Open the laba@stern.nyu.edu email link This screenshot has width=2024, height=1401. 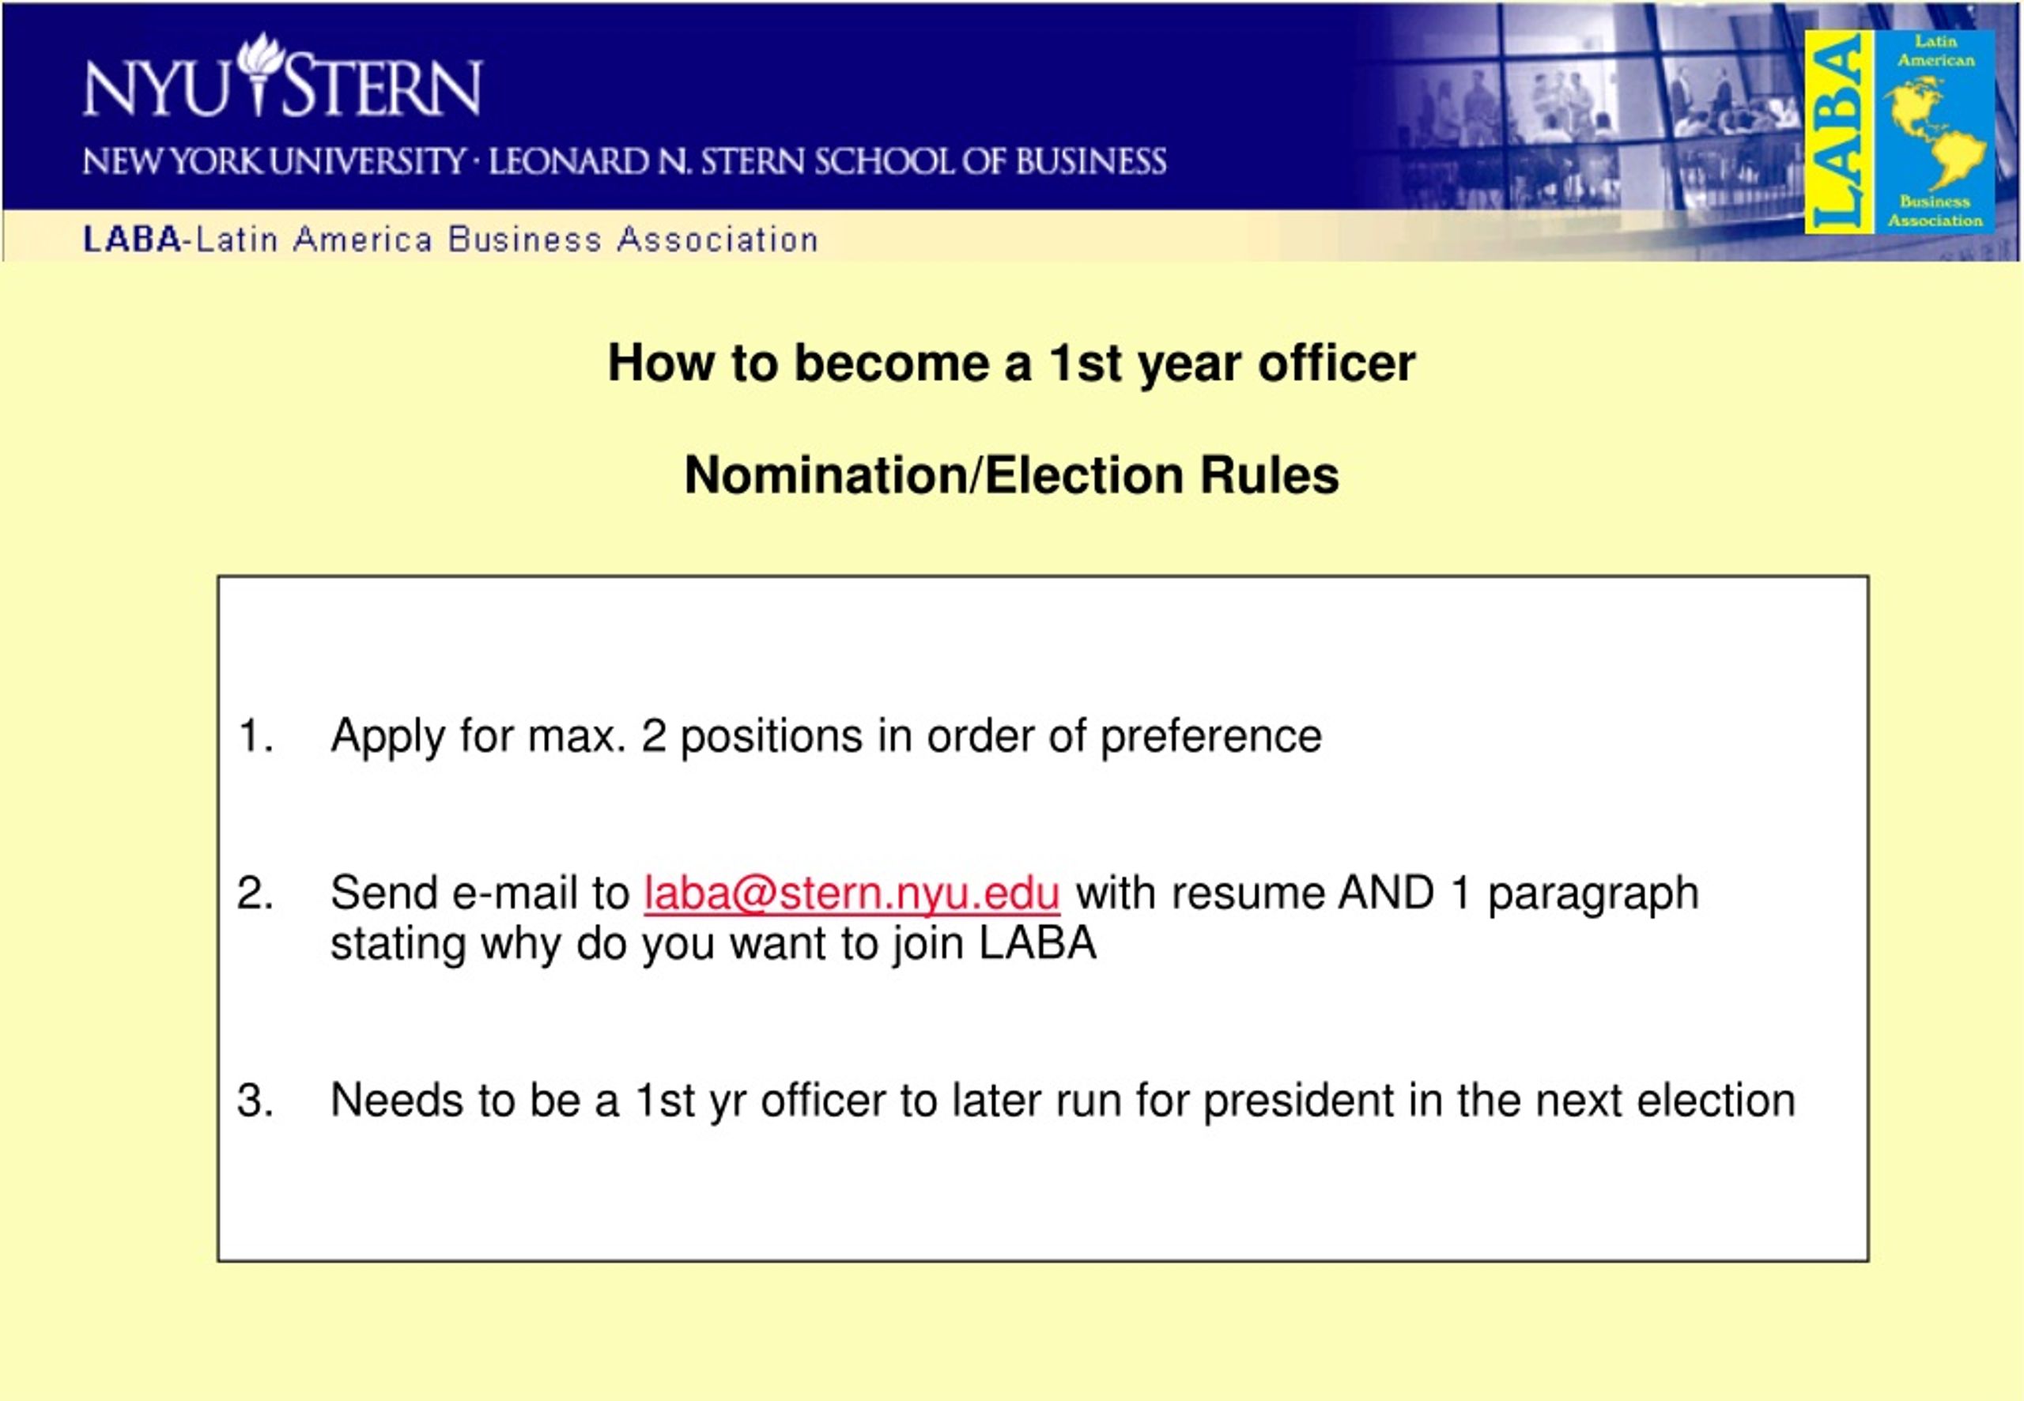coord(852,893)
